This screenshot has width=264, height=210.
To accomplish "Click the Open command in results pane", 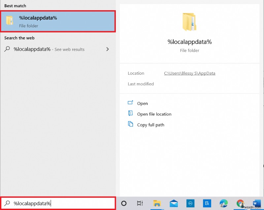I will (142, 103).
